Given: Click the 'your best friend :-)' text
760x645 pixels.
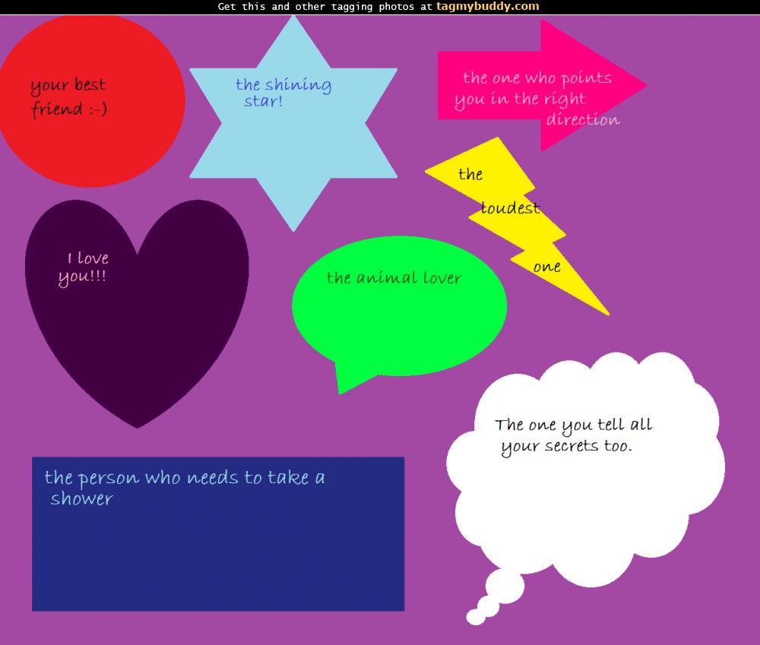Looking at the screenshot, I should [x=68, y=97].
